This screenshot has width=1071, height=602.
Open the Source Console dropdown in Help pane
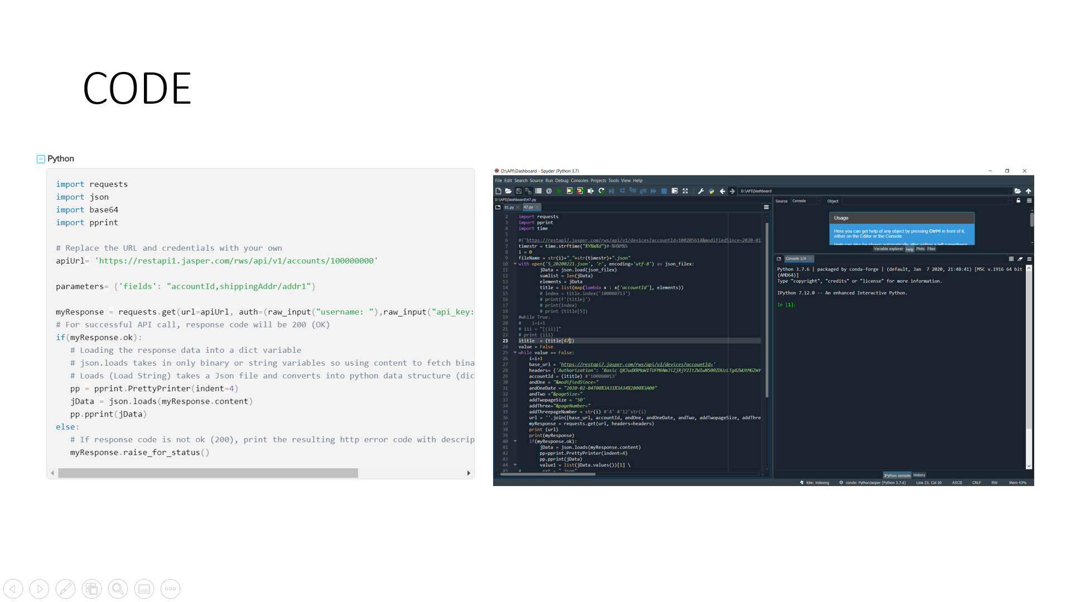(805, 201)
